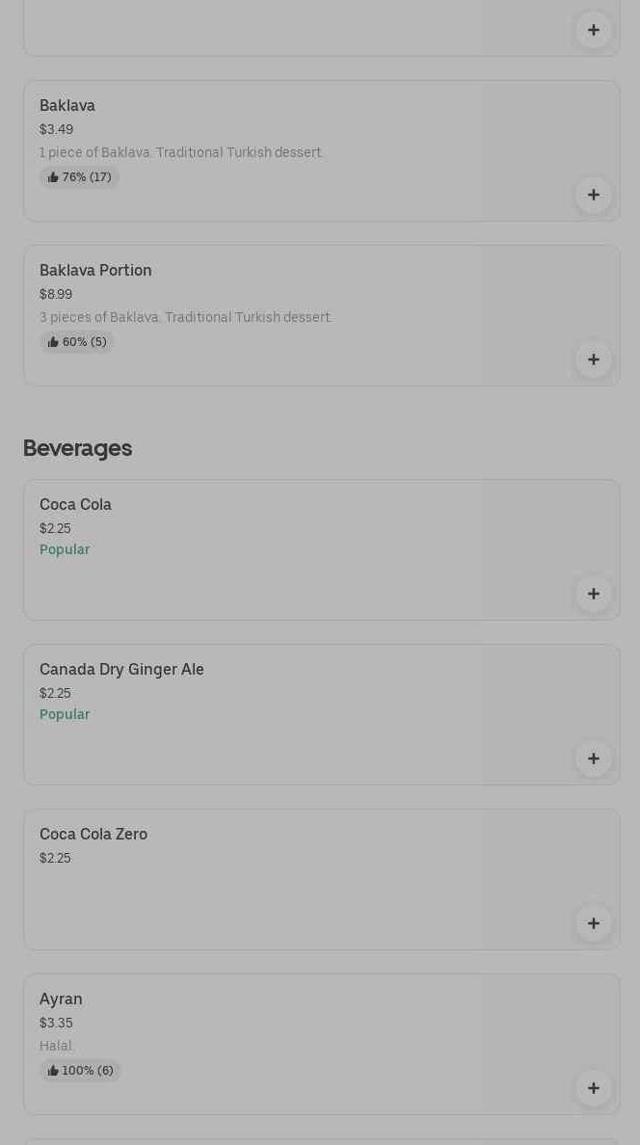640x1145 pixels.
Task: Select the 100% rating badge under Ayran
Action: click(x=81, y=1071)
